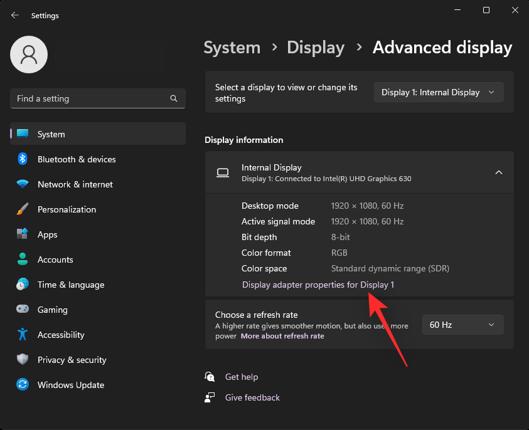Select the Get help option
The height and width of the screenshot is (430, 529).
click(x=242, y=377)
